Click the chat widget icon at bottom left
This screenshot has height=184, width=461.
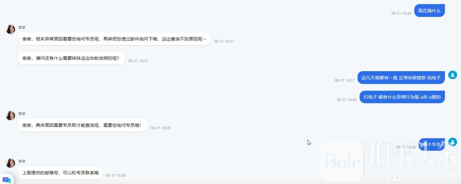tap(6, 179)
